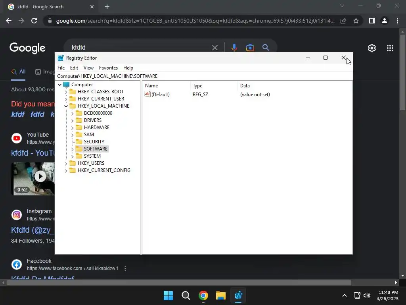Reload the Chrome page
406x305 pixels.
(x=34, y=21)
